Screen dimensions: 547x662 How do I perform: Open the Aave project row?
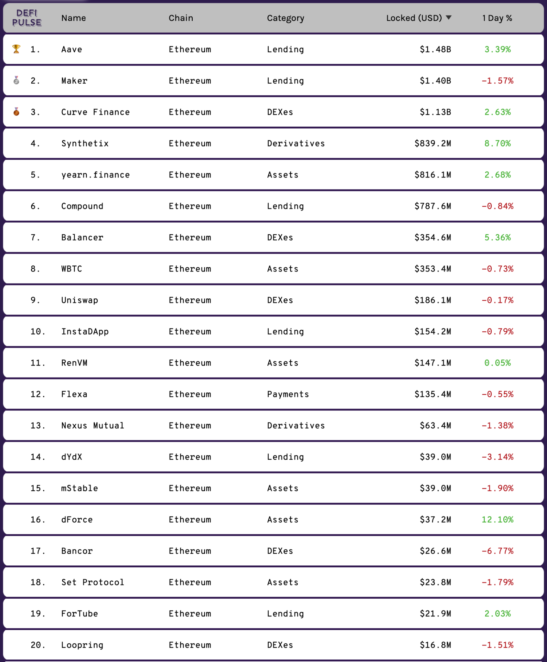click(x=273, y=49)
